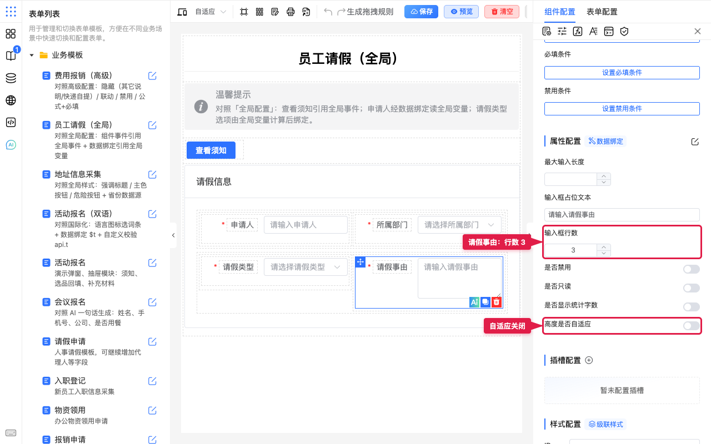Click the device layout icon in toolbar

click(182, 12)
